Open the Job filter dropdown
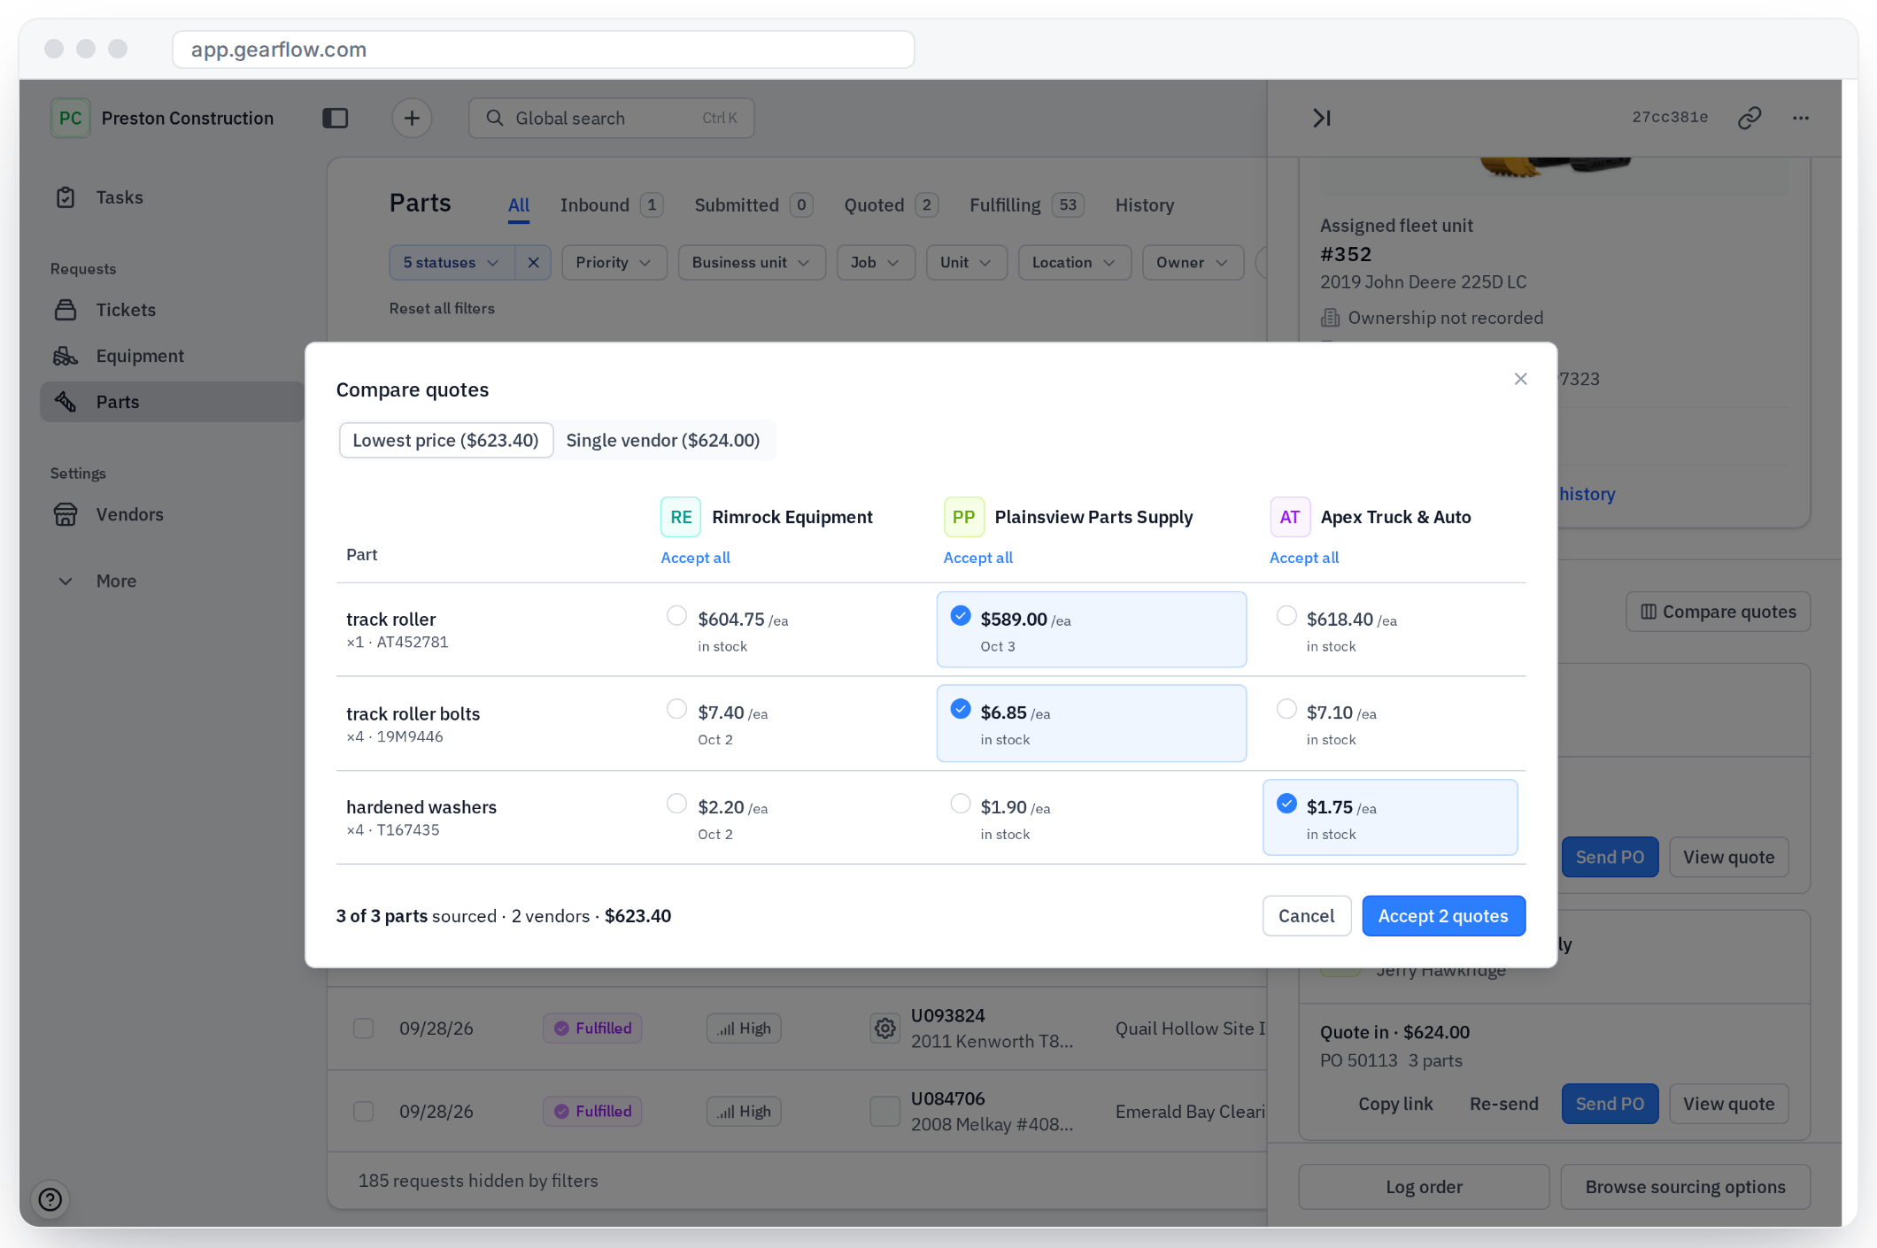Image resolution: width=1877 pixels, height=1248 pixels. tap(876, 263)
